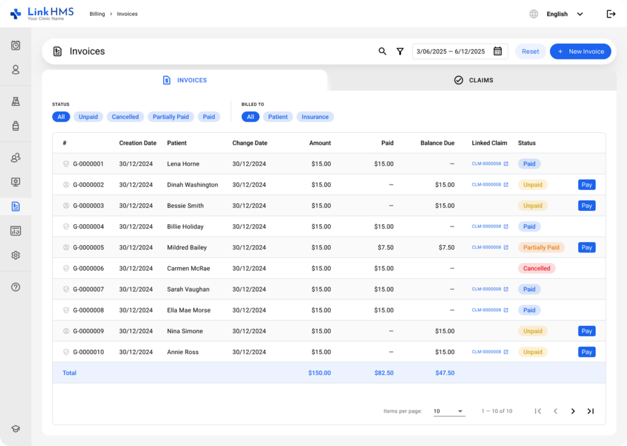Switch to the Claims tab
Image resolution: width=627 pixels, height=446 pixels.
coord(473,80)
